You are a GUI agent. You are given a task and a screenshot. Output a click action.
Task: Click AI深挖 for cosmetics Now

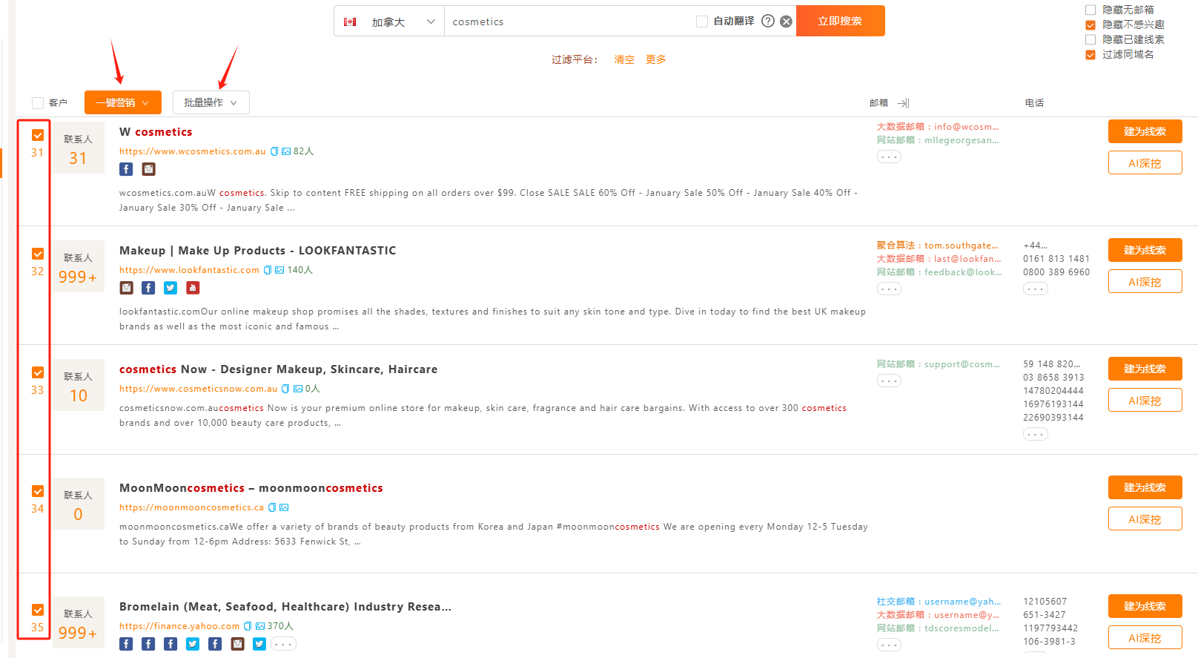tap(1145, 400)
